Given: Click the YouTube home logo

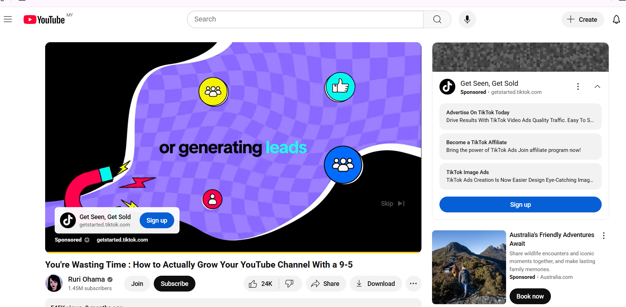Looking at the screenshot, I should click(44, 20).
